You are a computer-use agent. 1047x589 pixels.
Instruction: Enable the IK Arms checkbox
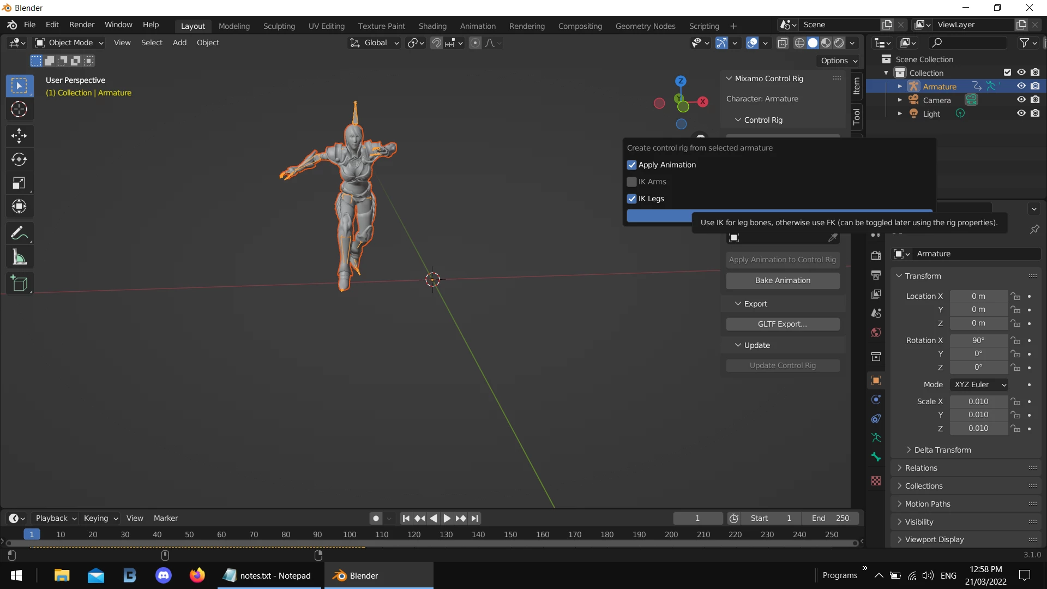(x=632, y=182)
